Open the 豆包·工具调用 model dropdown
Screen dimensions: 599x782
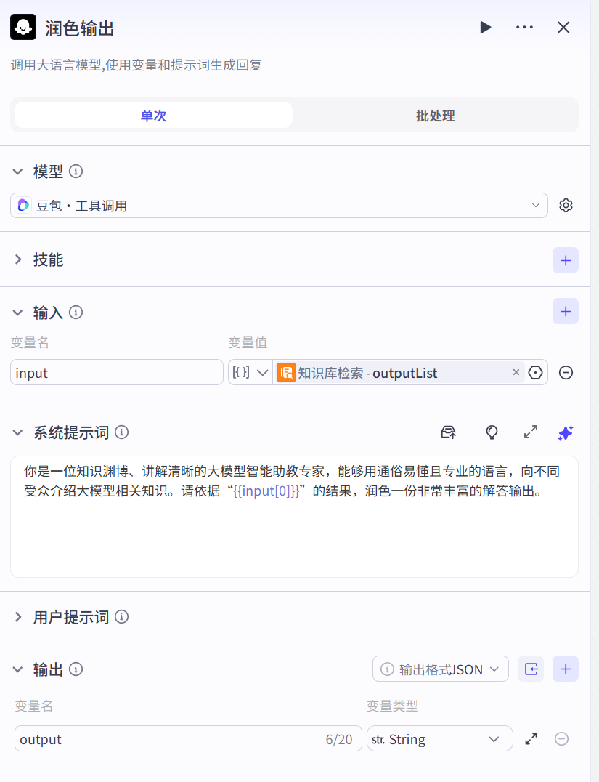pos(279,206)
